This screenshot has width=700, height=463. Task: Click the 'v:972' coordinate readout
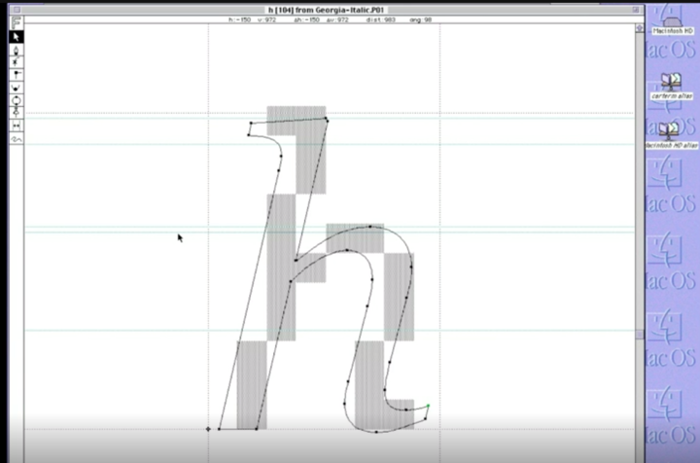click(266, 19)
